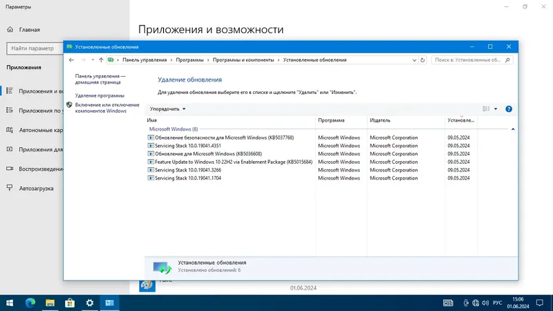
Task: Click the up-one-level arrow in navigation bar
Action: point(101,60)
